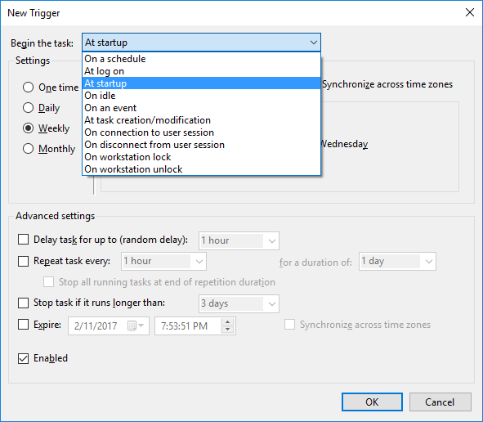Open the 3 days duration dropdown
The height and width of the screenshot is (422, 483).
(x=239, y=303)
